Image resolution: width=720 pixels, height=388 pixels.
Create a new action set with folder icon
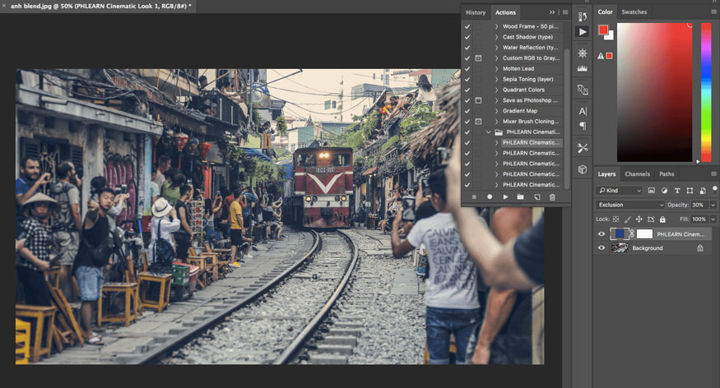coord(520,197)
